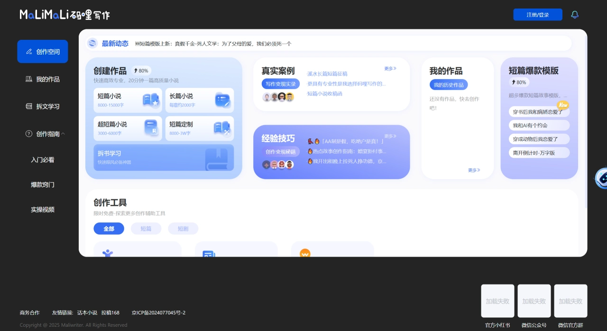The image size is (607, 331).
Task: Click the 微信公众号 QR thumbnail
Action: click(x=534, y=301)
